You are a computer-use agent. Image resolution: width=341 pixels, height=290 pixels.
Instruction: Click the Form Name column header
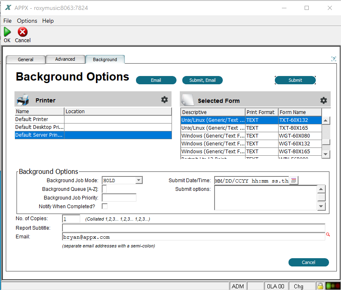300,112
